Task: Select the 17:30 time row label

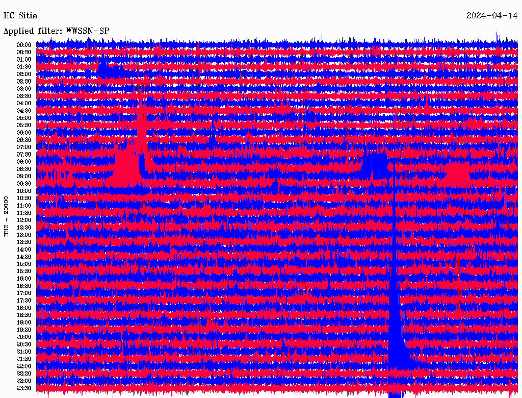Action: (23, 301)
